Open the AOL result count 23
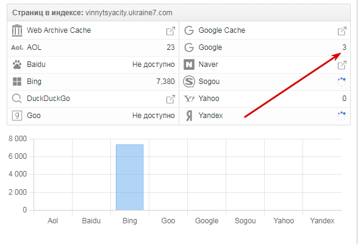The width and height of the screenshot is (358, 244). [x=171, y=47]
